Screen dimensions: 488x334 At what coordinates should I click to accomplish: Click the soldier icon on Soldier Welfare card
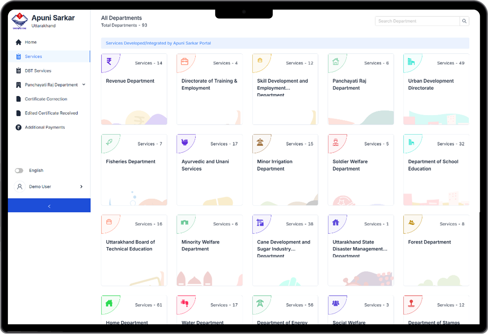click(335, 142)
